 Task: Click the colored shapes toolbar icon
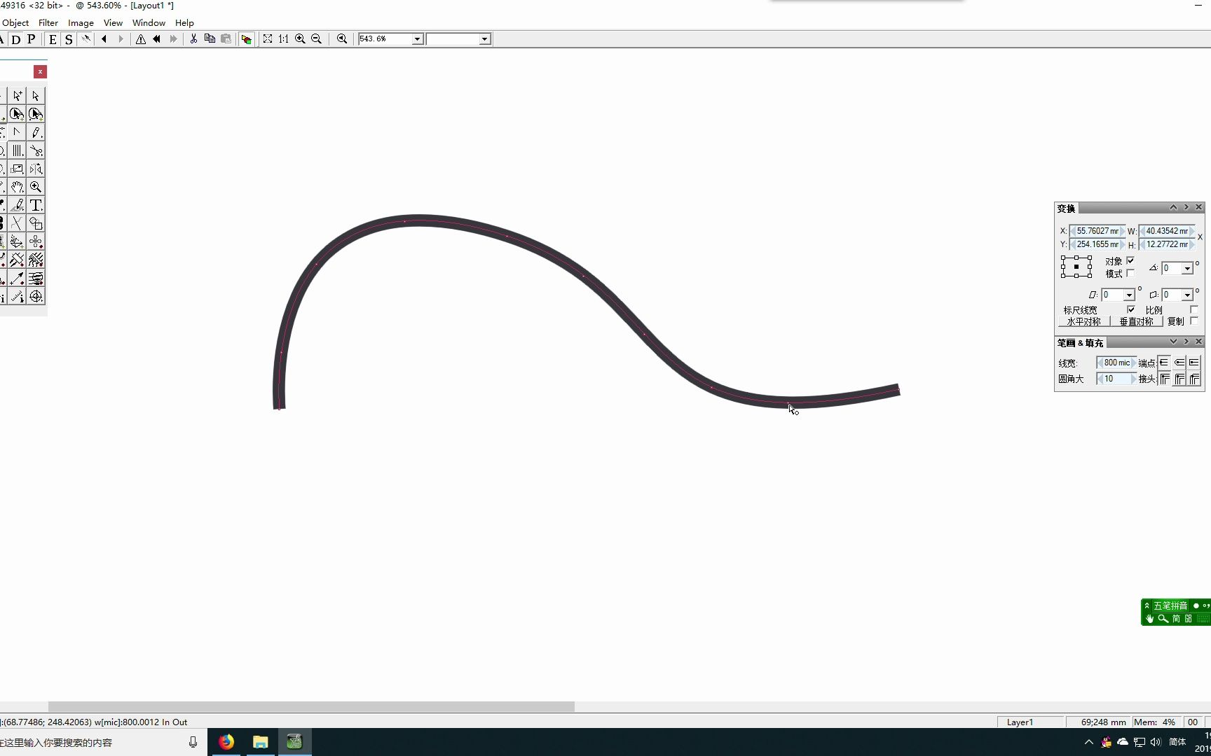246,39
